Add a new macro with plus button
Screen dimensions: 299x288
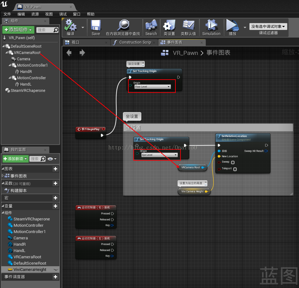pyautogui.click(x=56, y=198)
